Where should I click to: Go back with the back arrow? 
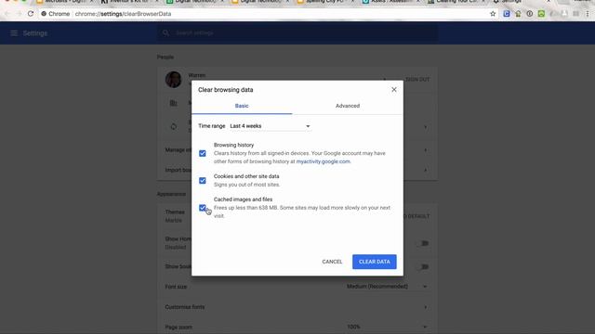pos(7,14)
